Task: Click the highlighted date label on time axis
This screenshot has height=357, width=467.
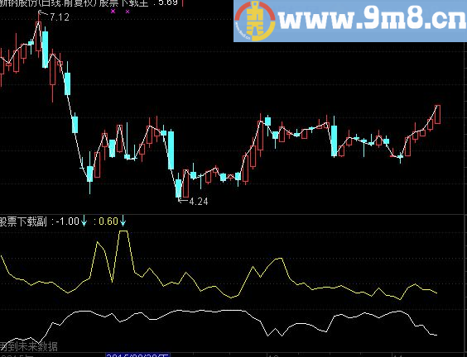Action: coord(137,355)
